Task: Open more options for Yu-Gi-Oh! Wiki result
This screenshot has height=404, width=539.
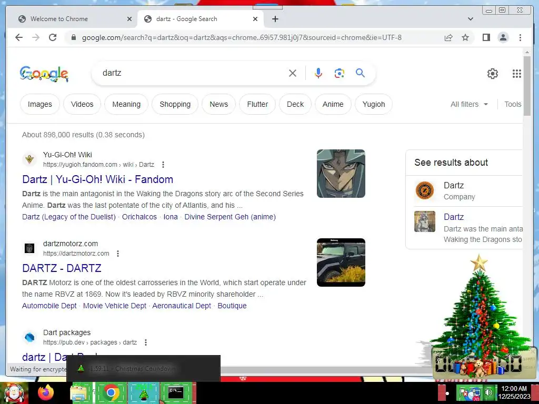Action: tap(163, 165)
